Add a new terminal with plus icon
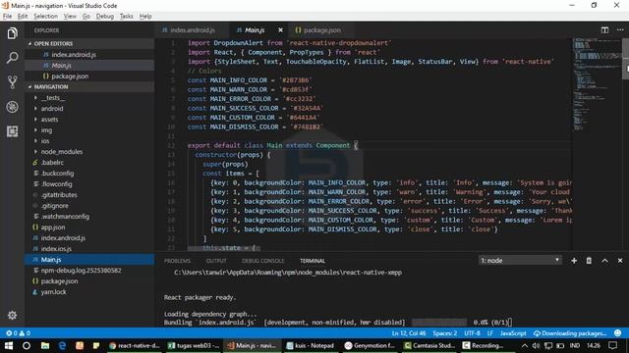 [574, 261]
